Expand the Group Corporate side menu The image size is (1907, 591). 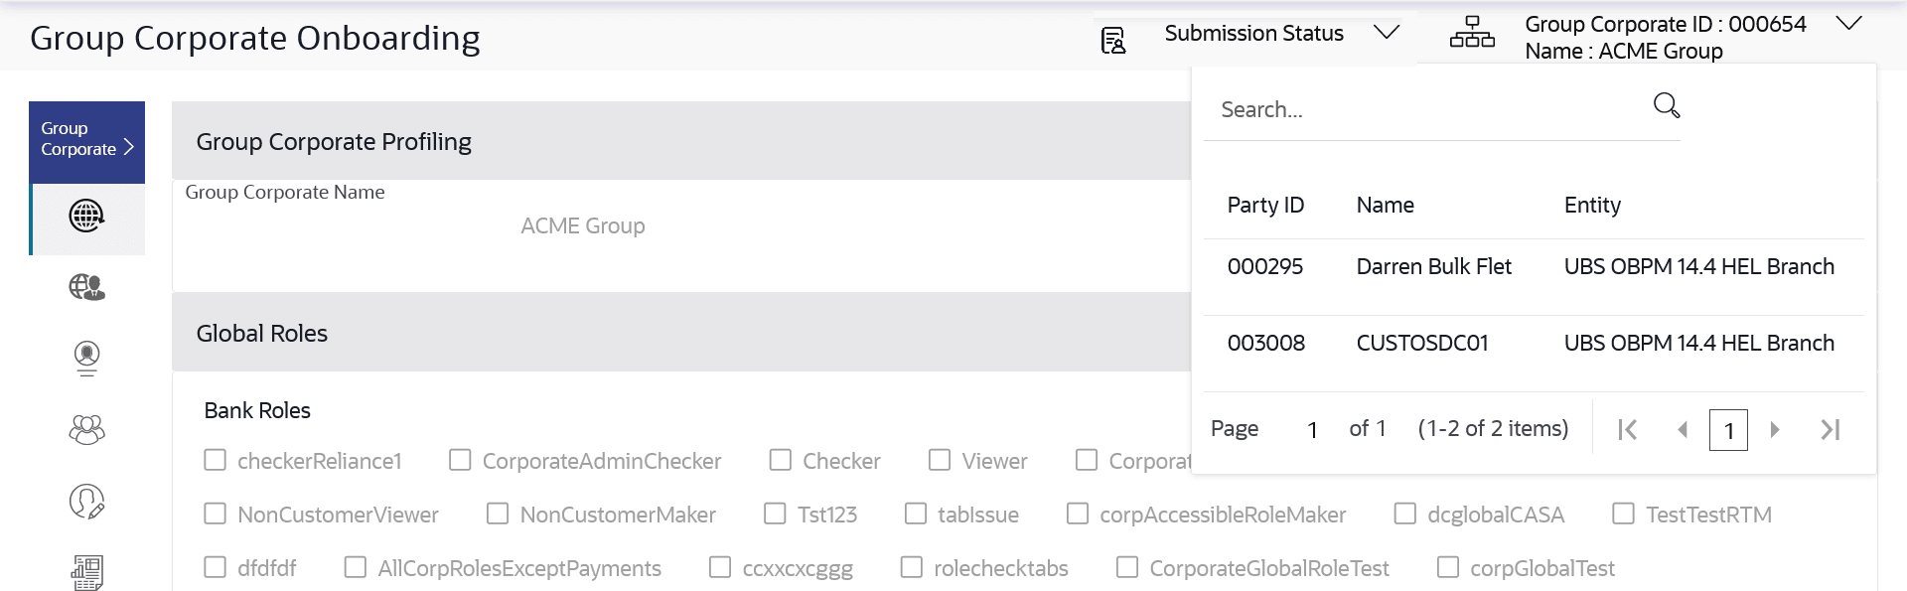tap(86, 139)
